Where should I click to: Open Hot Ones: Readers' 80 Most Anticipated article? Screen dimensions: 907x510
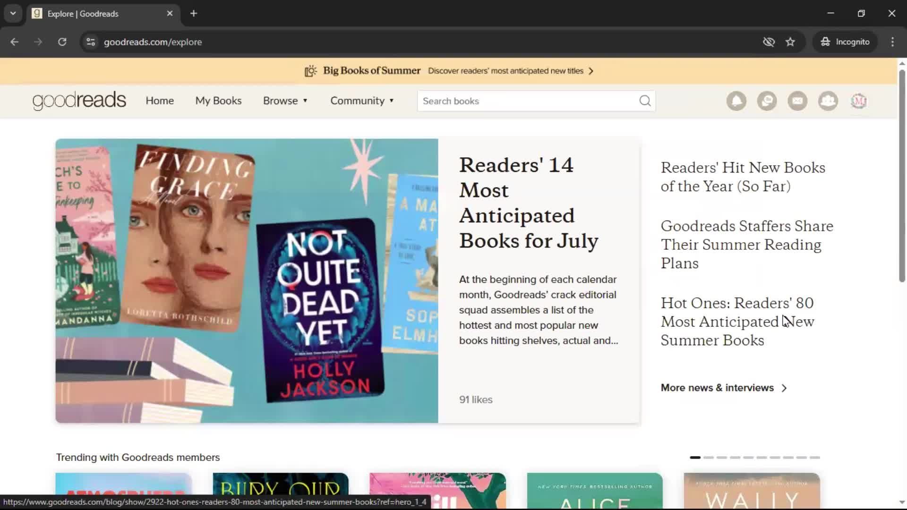[x=737, y=322]
